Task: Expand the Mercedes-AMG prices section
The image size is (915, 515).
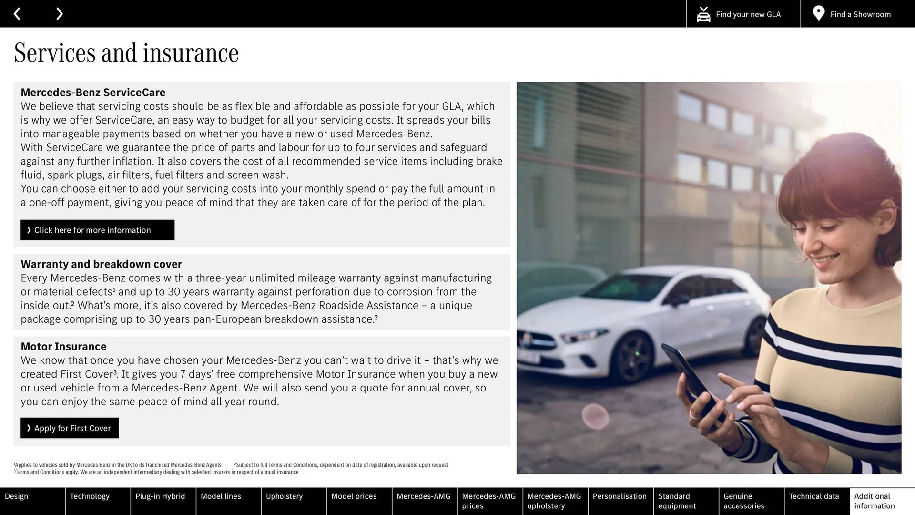Action: pos(490,501)
